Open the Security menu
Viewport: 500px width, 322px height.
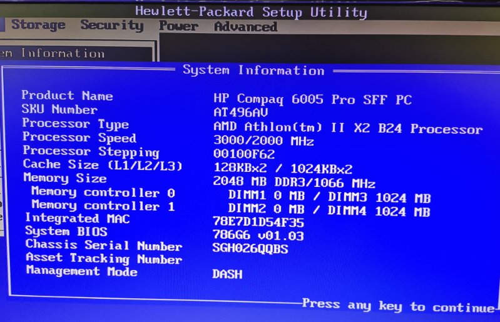coord(112,25)
